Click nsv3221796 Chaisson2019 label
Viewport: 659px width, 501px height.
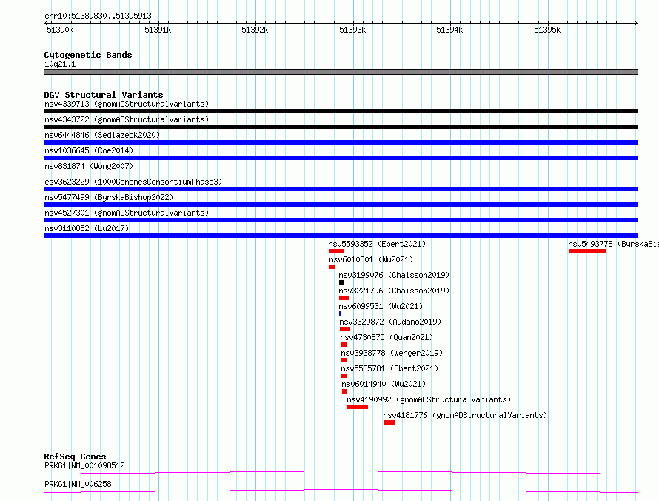tap(394, 291)
